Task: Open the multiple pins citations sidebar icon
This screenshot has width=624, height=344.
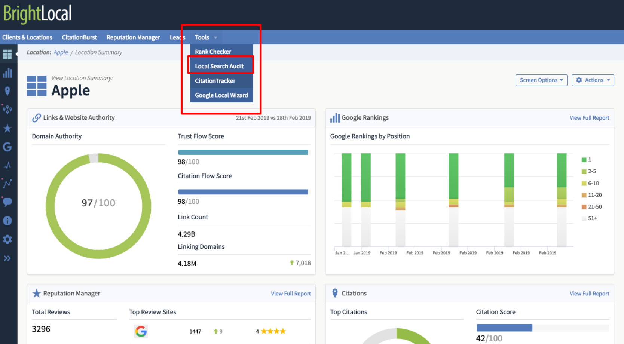Action: point(7,110)
